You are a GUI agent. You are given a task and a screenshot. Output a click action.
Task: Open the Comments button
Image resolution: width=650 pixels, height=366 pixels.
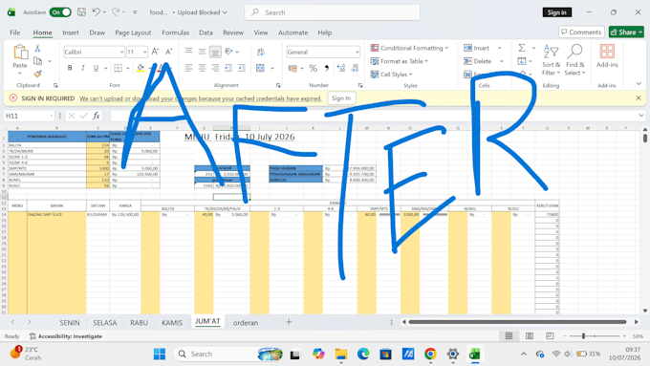click(x=581, y=32)
